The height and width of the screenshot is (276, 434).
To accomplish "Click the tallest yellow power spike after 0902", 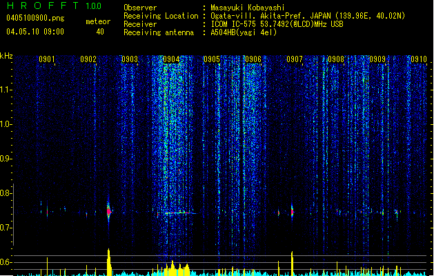I will [109, 262].
